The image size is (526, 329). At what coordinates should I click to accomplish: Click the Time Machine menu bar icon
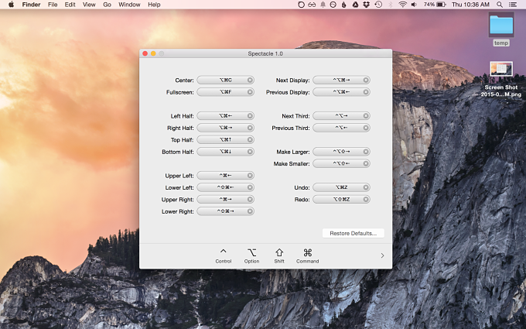coord(378,5)
